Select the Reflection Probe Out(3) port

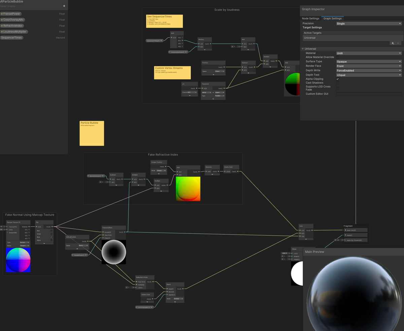pyautogui.click(x=153, y=282)
